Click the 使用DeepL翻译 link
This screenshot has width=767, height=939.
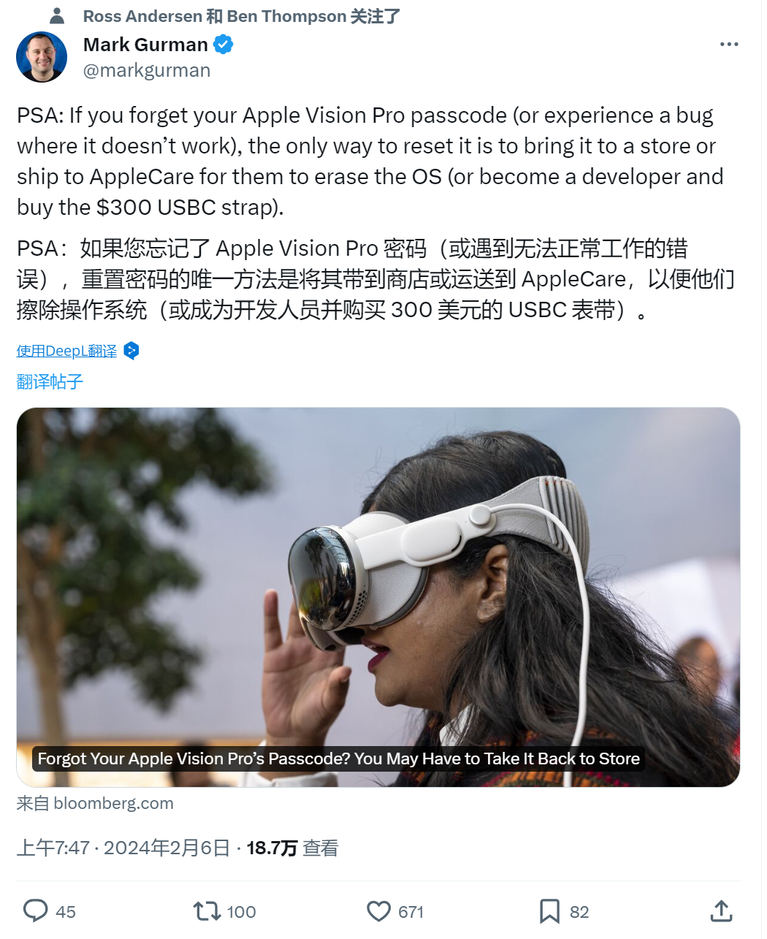(x=66, y=351)
